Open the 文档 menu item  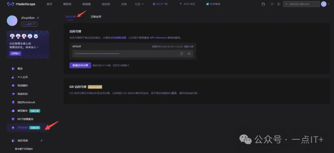point(124,4)
